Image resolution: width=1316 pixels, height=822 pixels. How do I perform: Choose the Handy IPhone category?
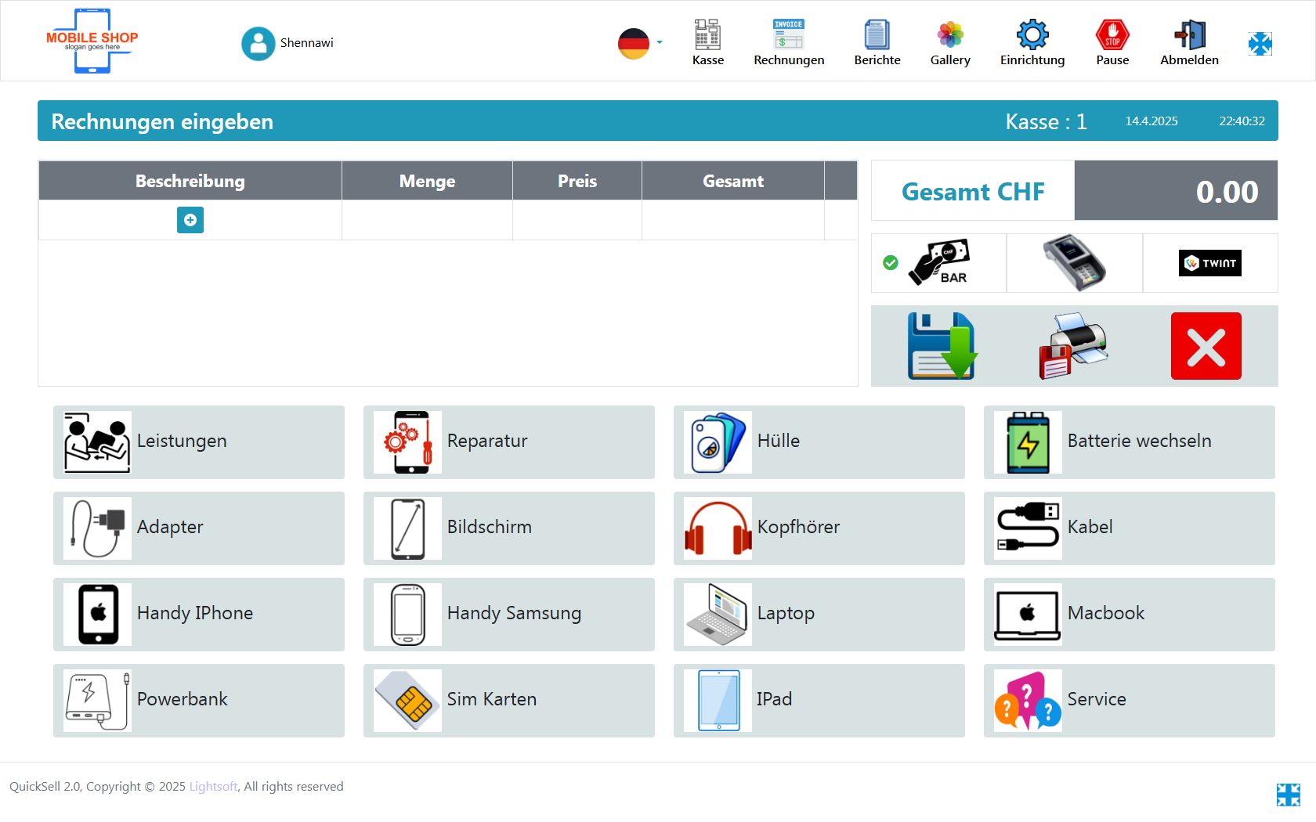pos(198,614)
